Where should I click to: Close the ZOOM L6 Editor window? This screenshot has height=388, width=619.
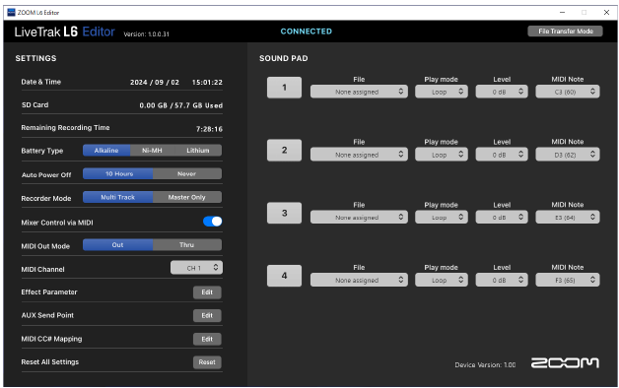point(606,12)
